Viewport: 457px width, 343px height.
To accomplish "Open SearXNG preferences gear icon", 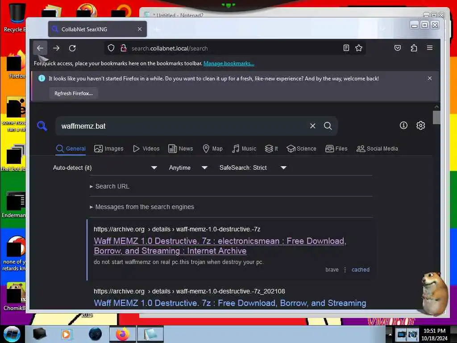I will point(420,125).
